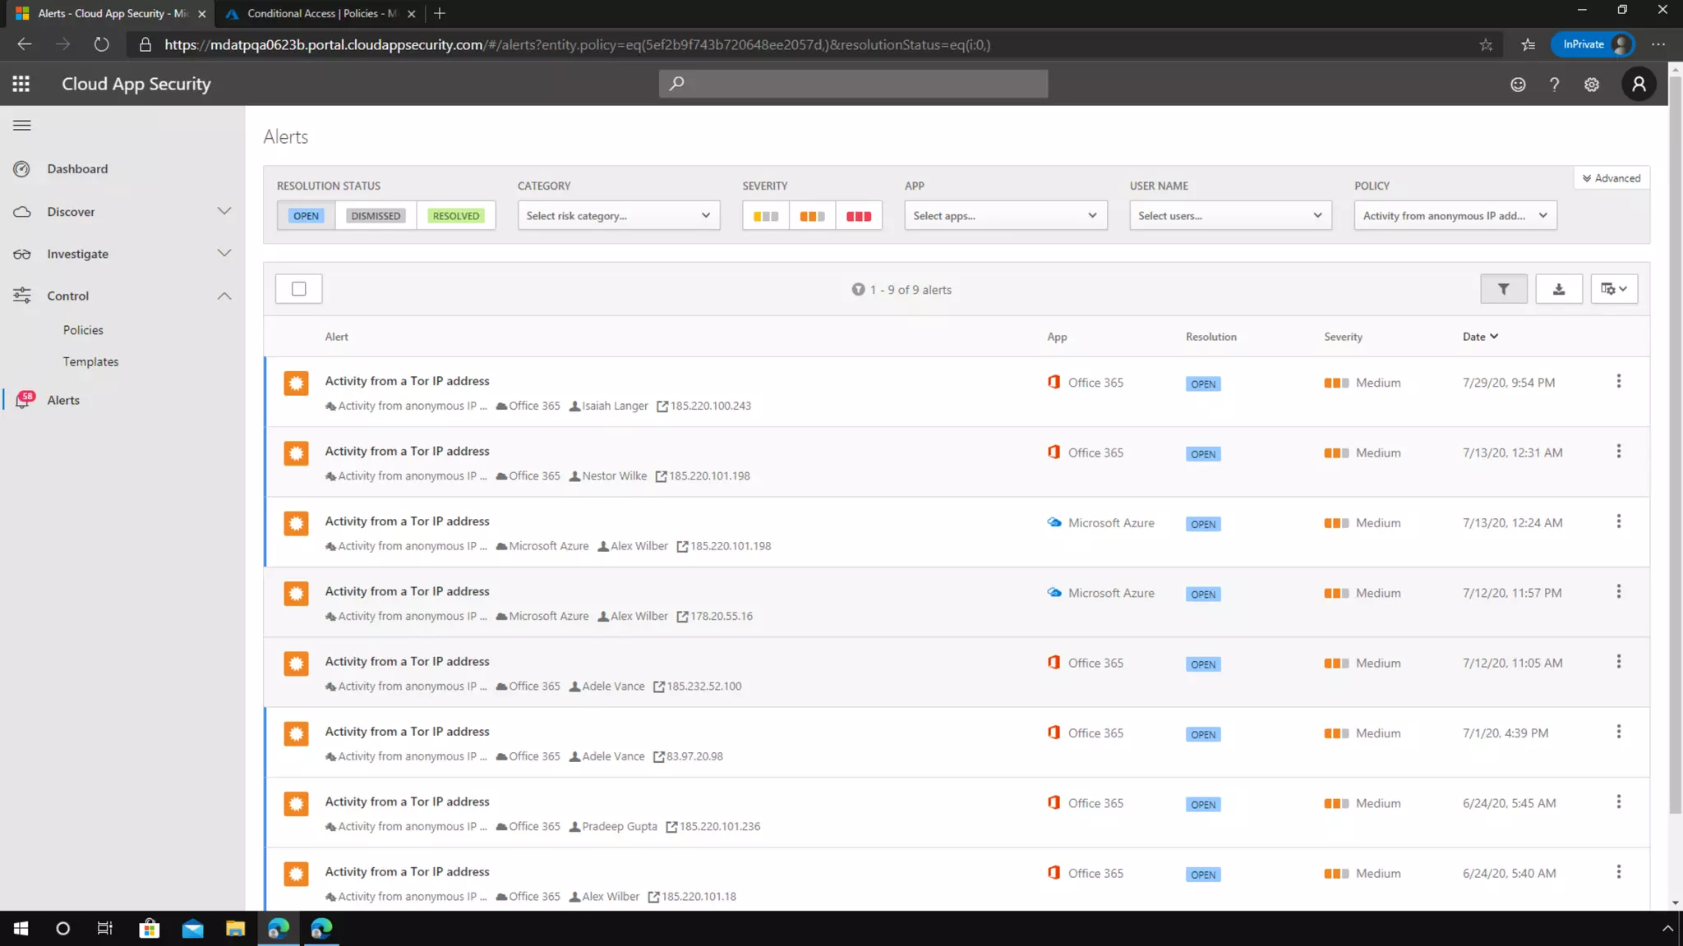Tick the select-all alerts checkbox

pos(298,289)
